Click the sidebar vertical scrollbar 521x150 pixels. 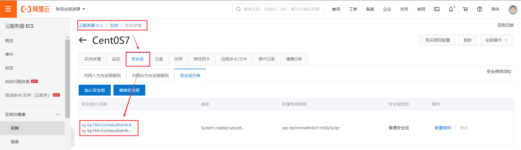tap(67, 79)
